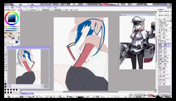The height and width of the screenshot is (101, 176).
Task: Open the 編集(E) menu
Action: pos(13,8)
